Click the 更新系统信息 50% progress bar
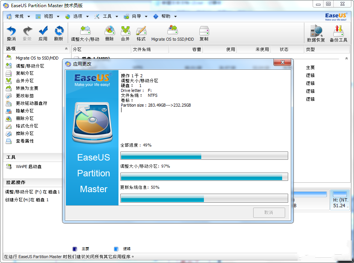 204,198
